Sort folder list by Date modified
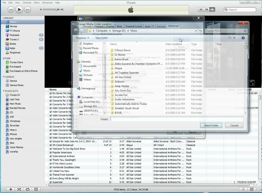Viewport: 262px width, 193px height. click(173, 44)
